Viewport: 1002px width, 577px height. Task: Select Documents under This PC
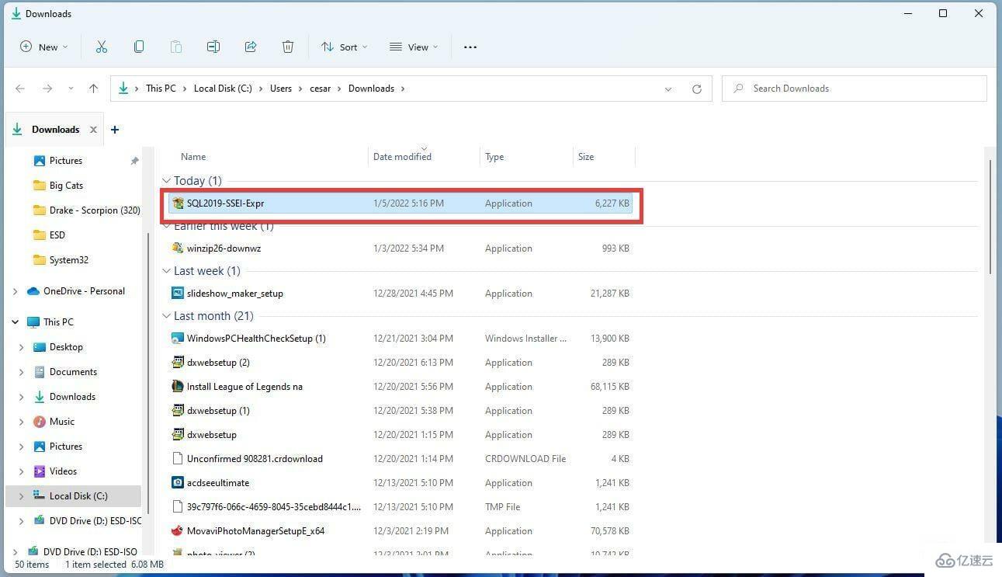73,372
